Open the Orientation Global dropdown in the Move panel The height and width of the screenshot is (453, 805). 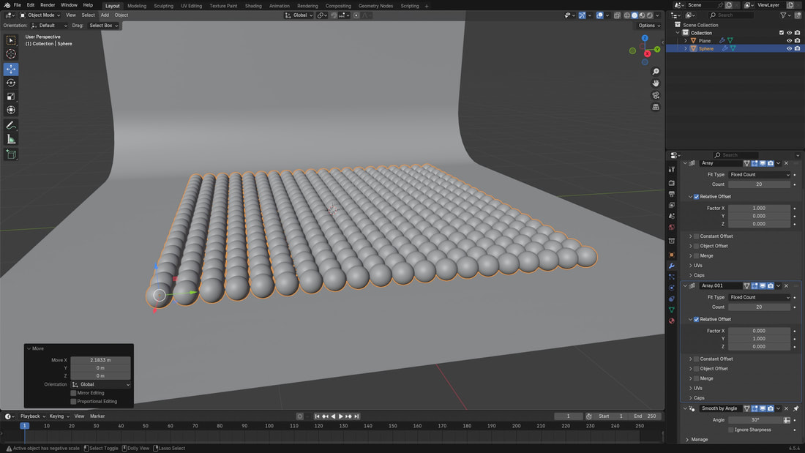point(101,384)
